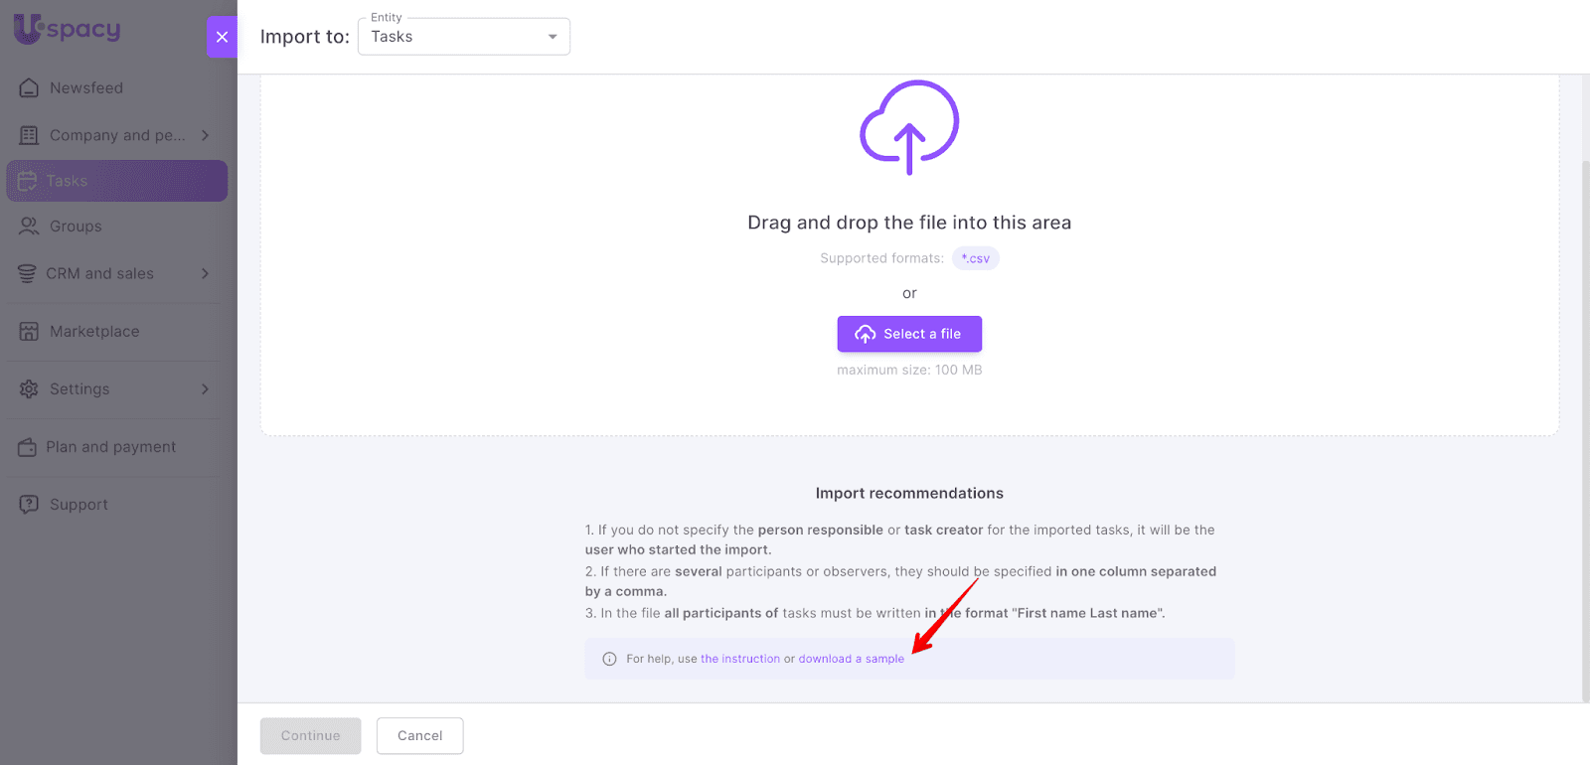The width and height of the screenshot is (1590, 765).
Task: Go to Newsfeed in sidebar
Action: click(86, 88)
